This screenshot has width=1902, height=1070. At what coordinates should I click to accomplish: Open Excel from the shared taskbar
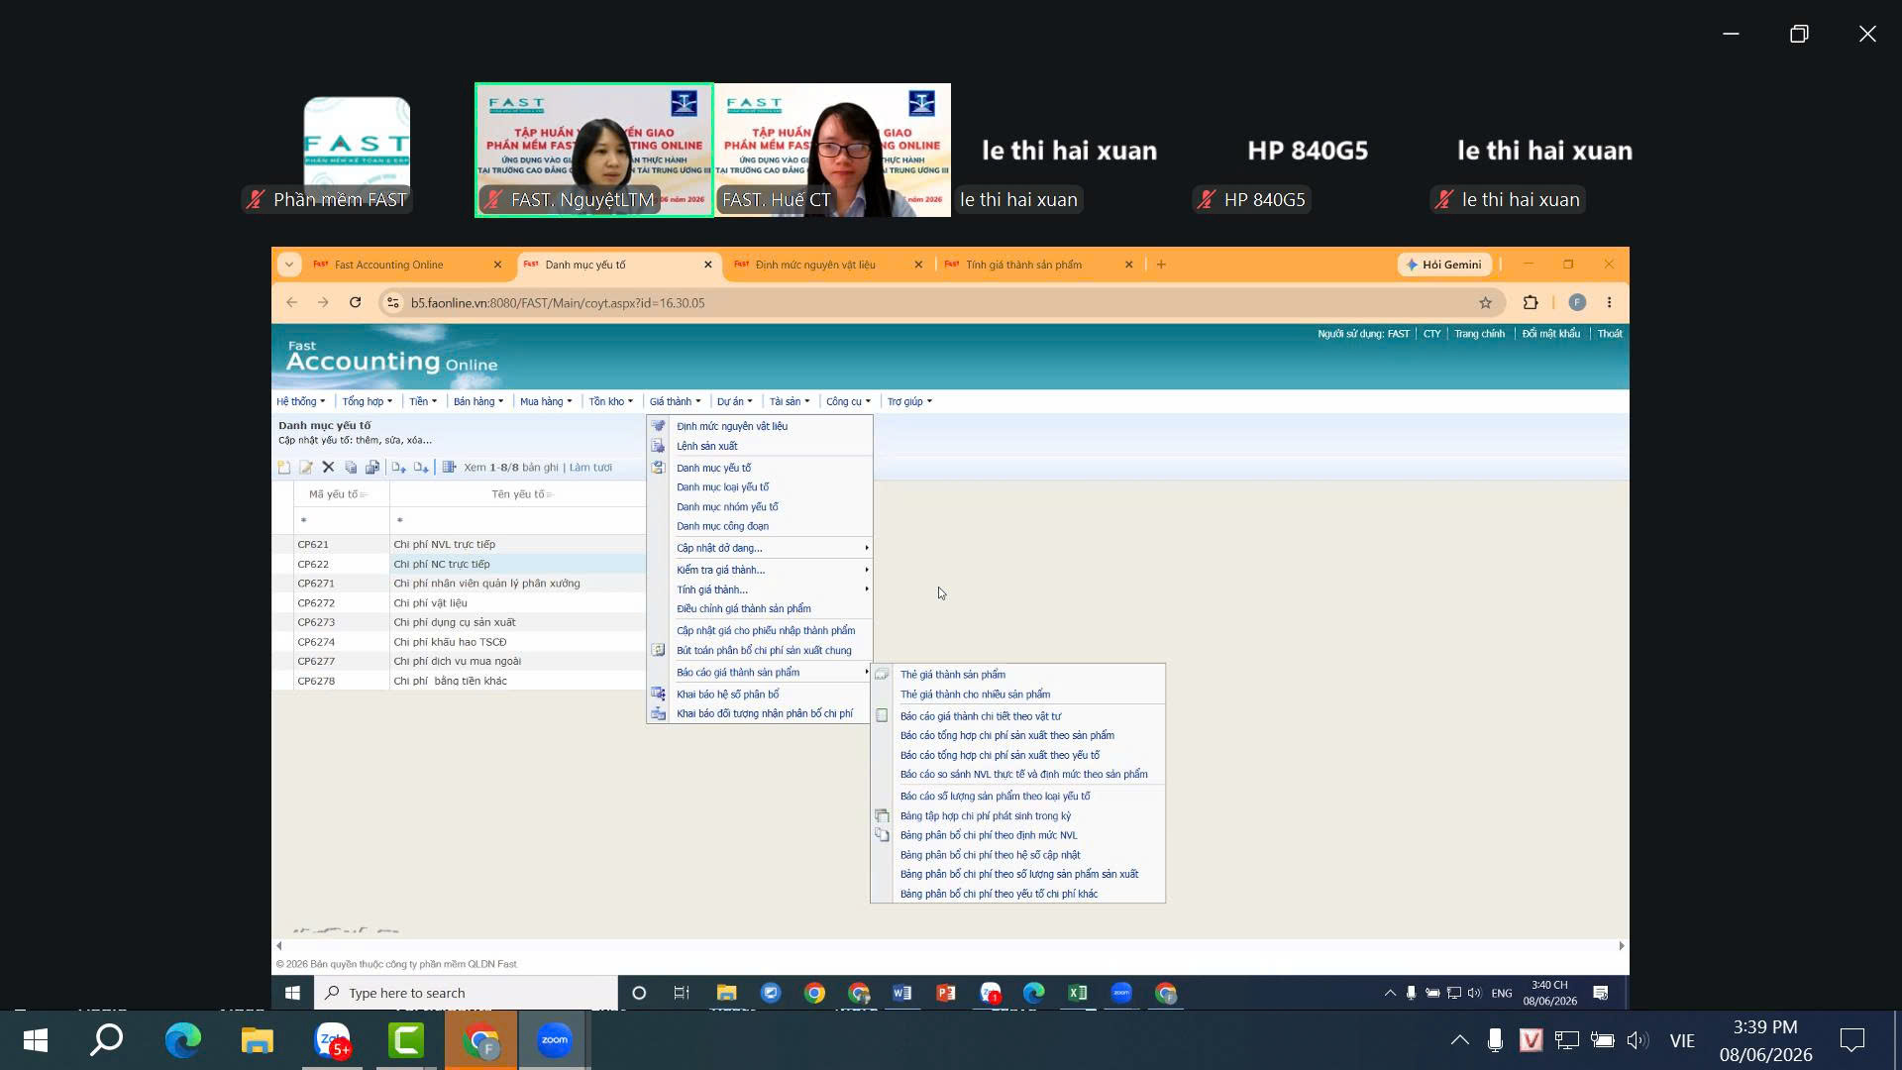[x=1077, y=993]
